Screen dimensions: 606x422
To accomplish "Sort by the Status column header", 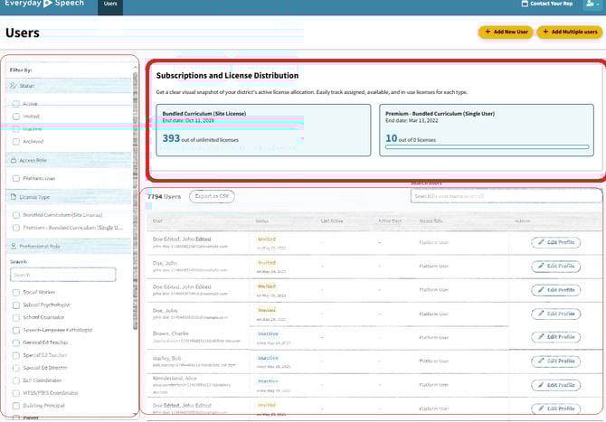I will [261, 220].
